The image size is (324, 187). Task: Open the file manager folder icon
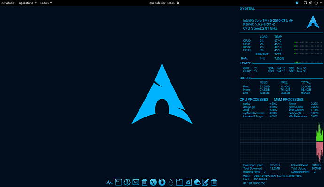179,182
